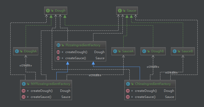Click the public visibility icon on DoughA node
The height and width of the screenshot is (107, 204).
21,52
